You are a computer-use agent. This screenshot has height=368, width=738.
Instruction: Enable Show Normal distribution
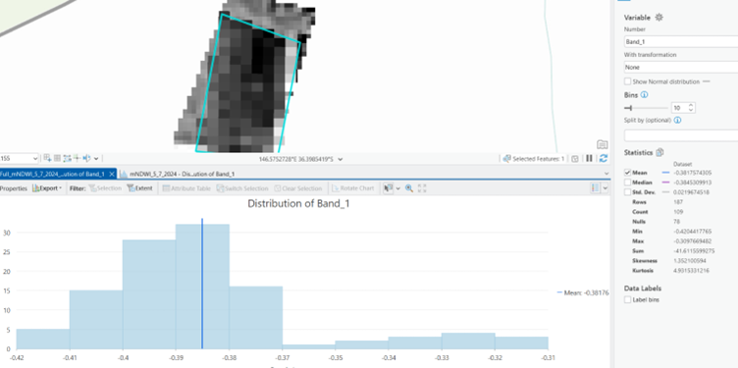pyautogui.click(x=627, y=81)
